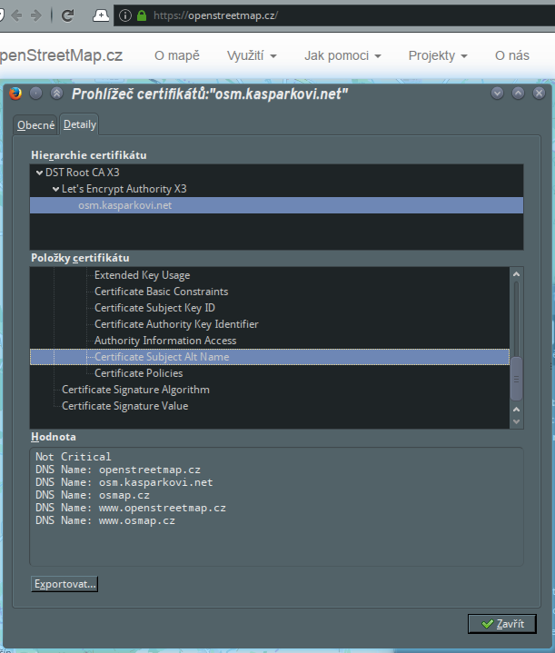Screen dimensions: 555x653
Task: Select the Detaily tab
Action: coord(80,124)
